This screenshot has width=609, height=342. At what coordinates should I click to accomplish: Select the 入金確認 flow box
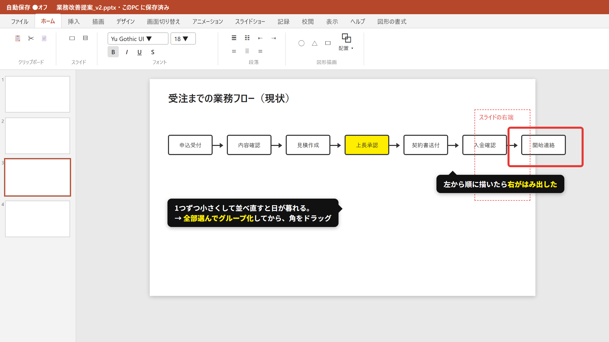(x=485, y=145)
